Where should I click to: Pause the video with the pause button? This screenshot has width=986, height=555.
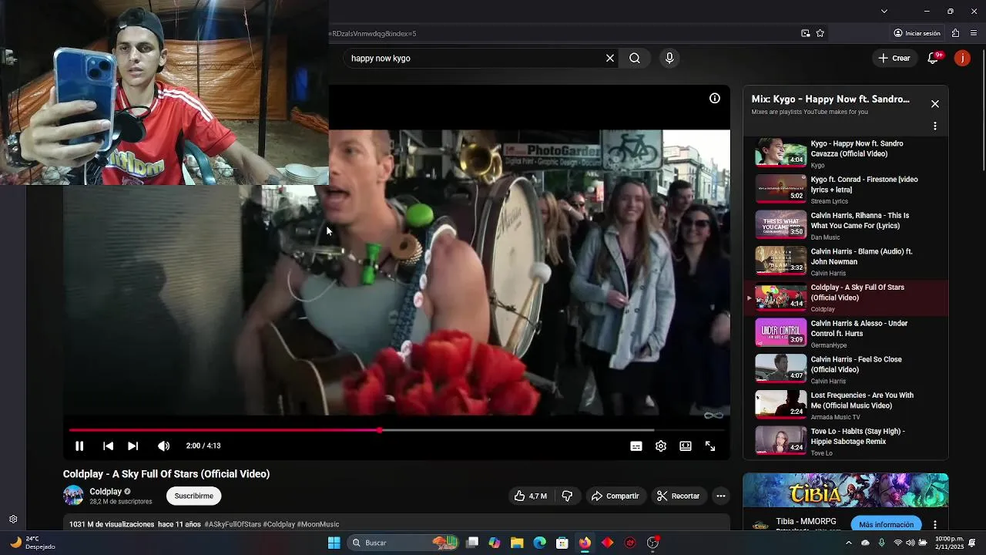click(x=79, y=446)
